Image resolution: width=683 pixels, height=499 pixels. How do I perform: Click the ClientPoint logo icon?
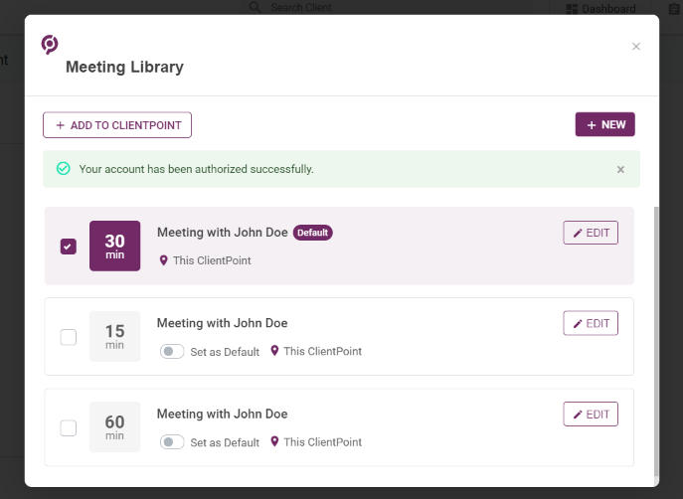click(50, 45)
